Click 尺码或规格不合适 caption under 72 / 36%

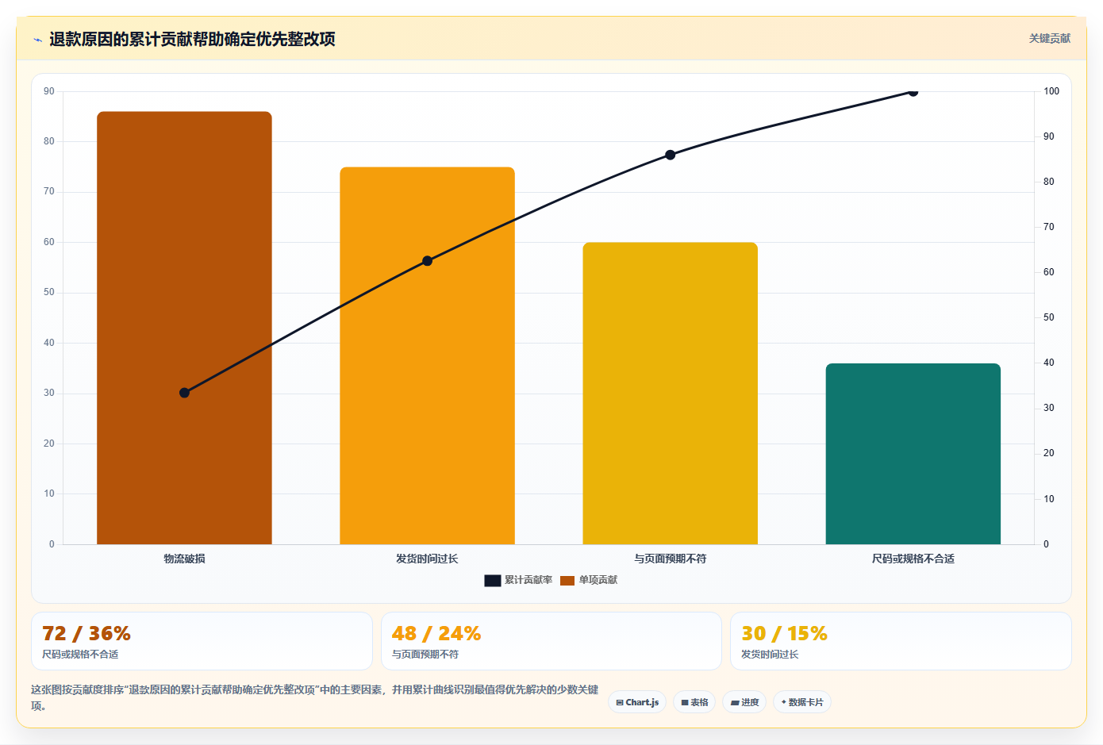point(80,655)
